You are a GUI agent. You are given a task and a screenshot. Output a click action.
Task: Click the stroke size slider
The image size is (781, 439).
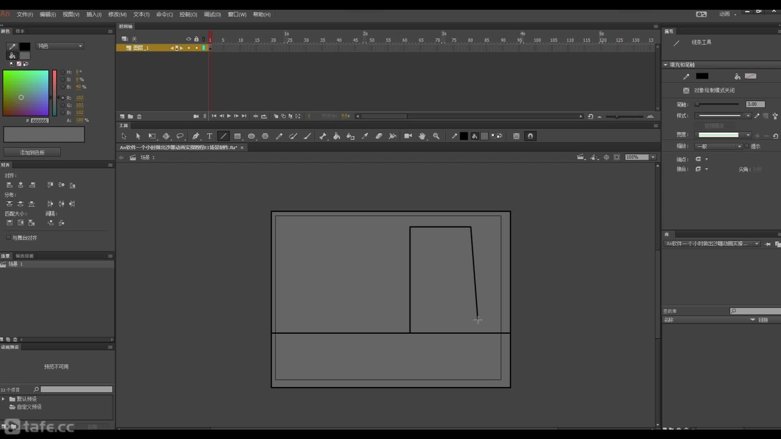pos(717,104)
